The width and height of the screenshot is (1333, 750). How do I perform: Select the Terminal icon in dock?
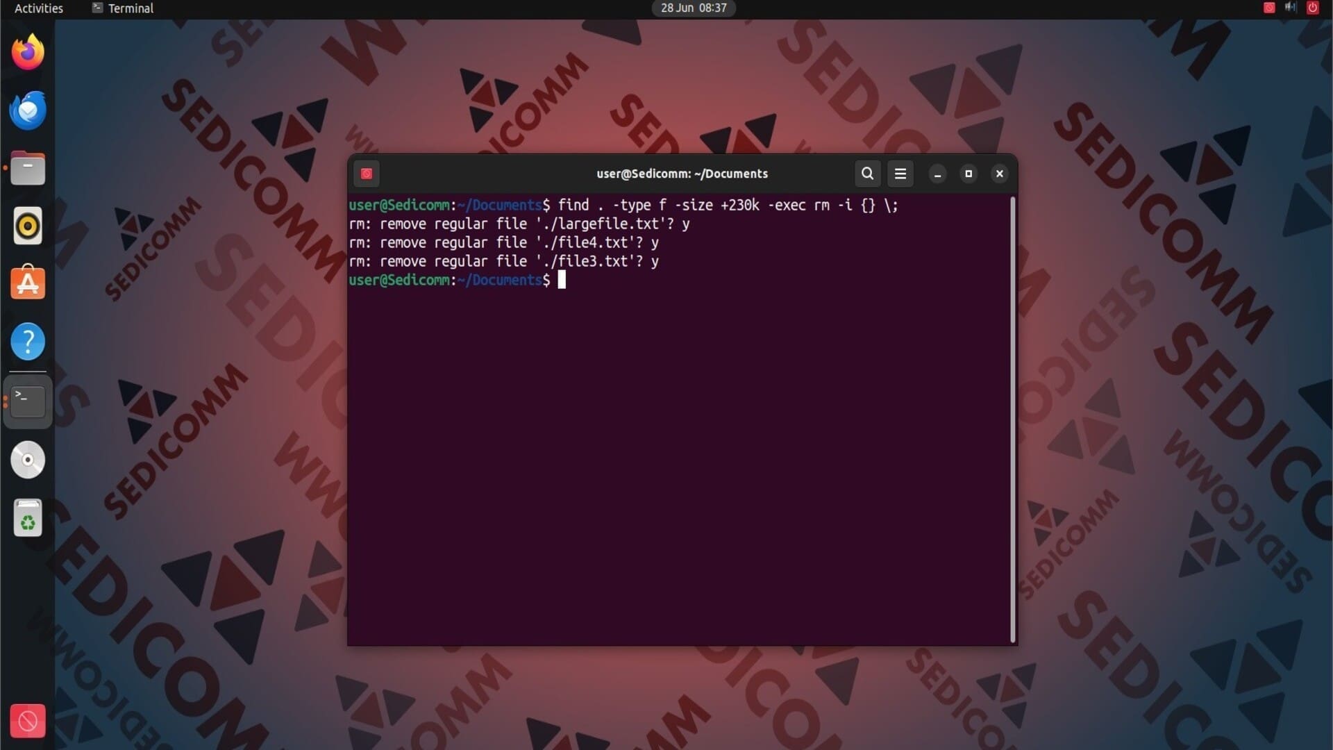click(28, 401)
